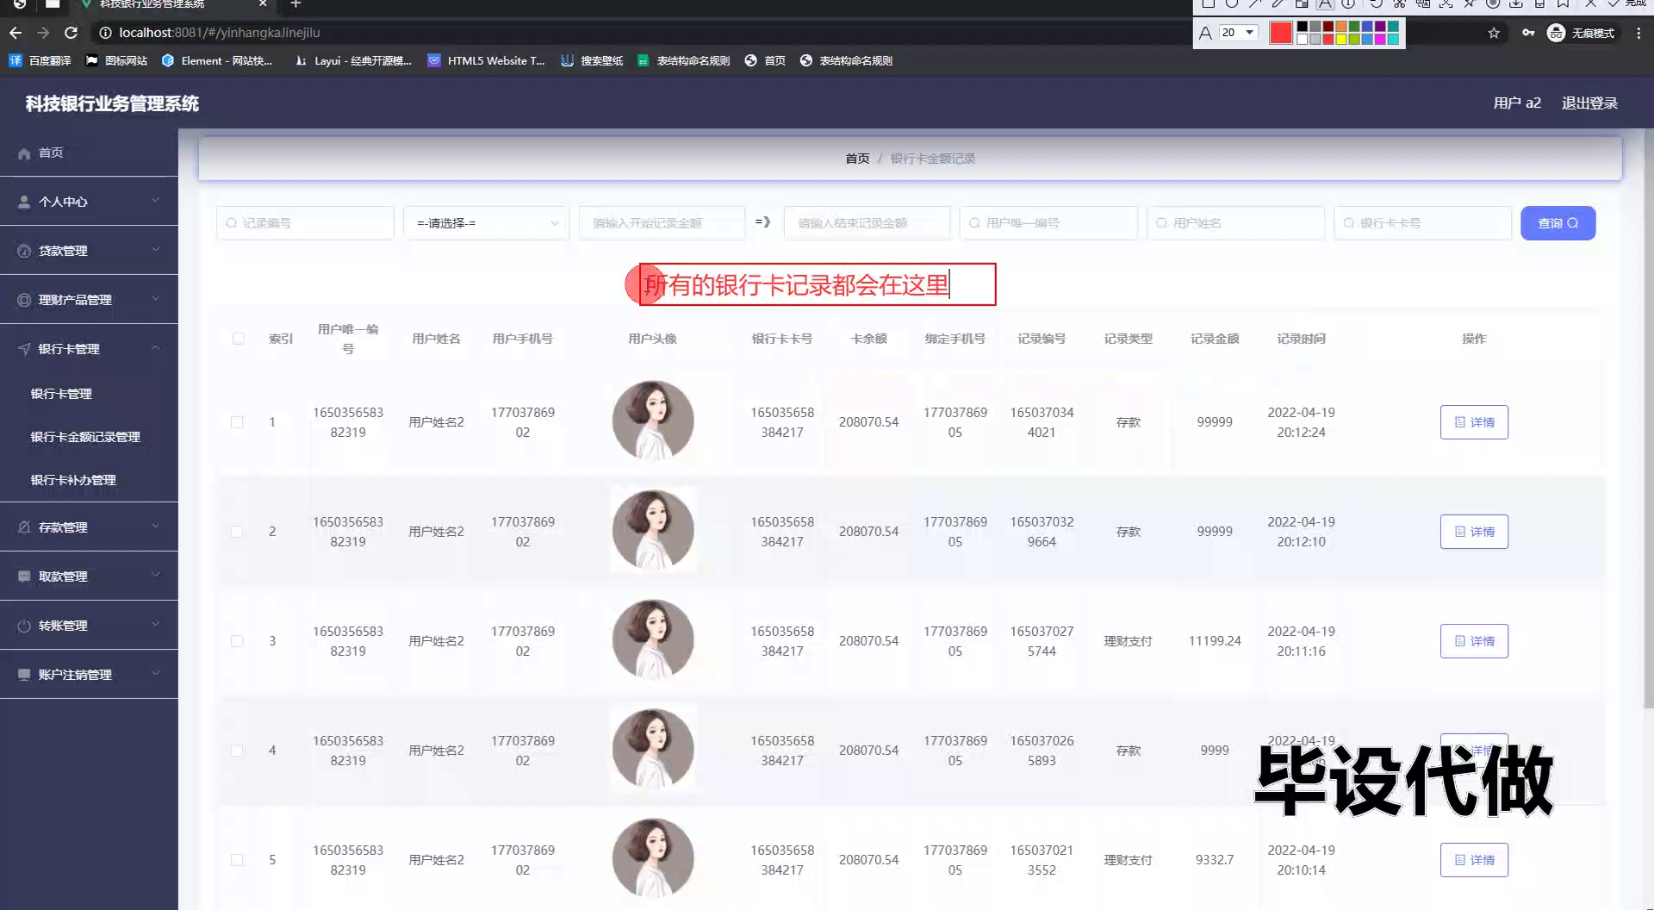Focus the 记录编号 search field
Viewport: 1654px width, 910px height.
coord(305,223)
